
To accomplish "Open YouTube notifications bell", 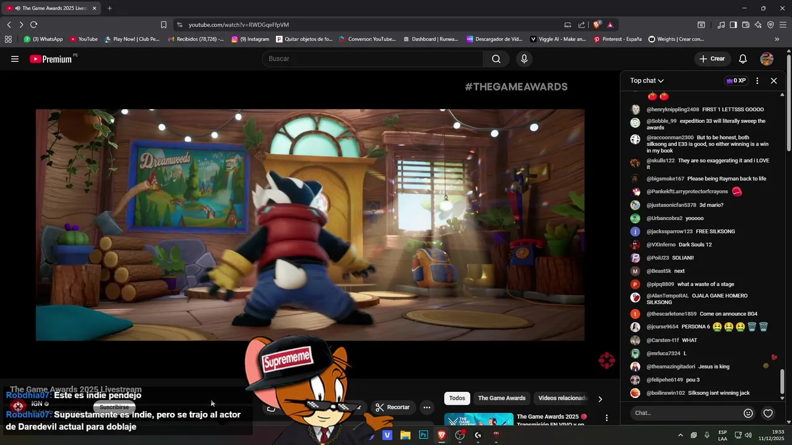I will [743, 59].
